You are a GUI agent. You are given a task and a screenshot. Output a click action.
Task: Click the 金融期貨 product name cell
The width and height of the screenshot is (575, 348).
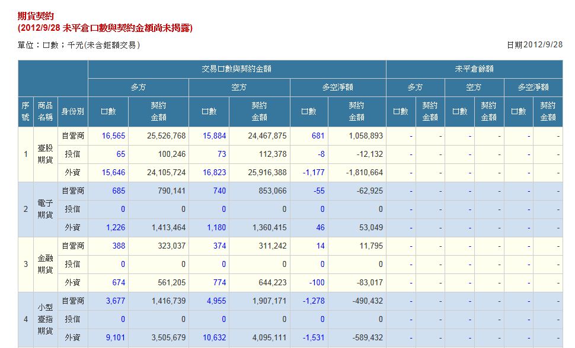click(x=46, y=264)
